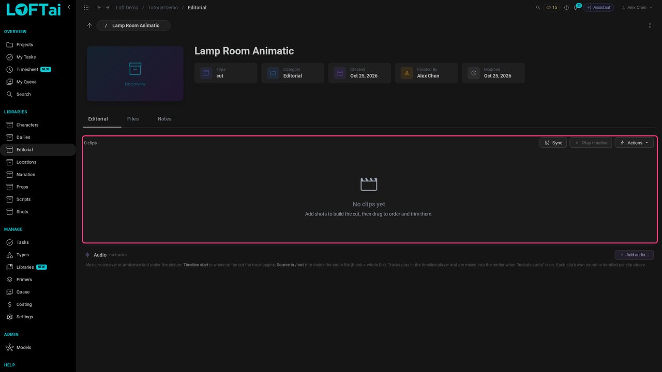This screenshot has height=372, width=662.
Task: Switch to the Files tab
Action: 133,119
